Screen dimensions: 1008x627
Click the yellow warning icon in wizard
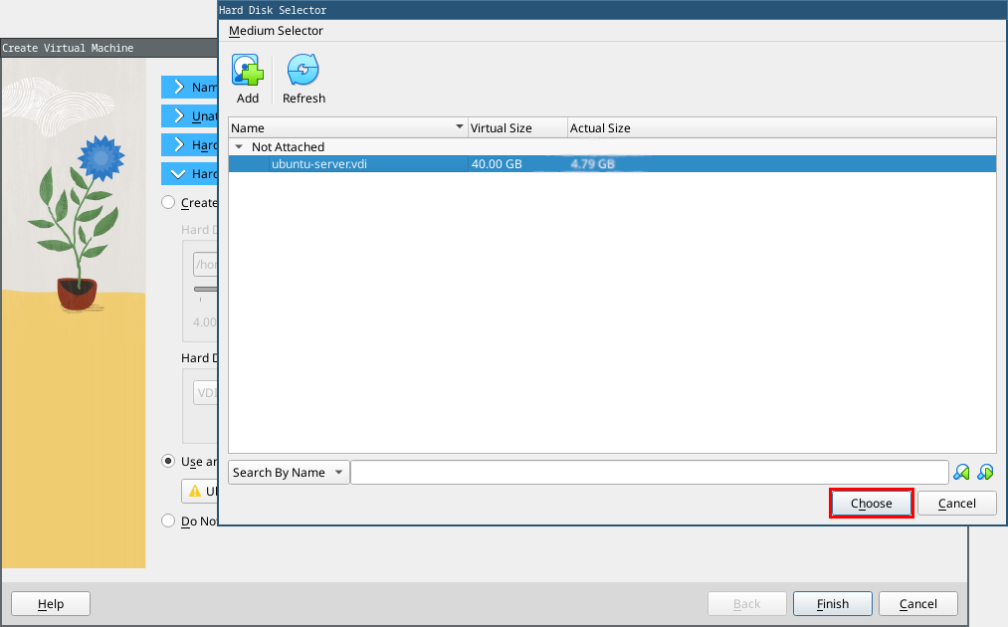195,492
